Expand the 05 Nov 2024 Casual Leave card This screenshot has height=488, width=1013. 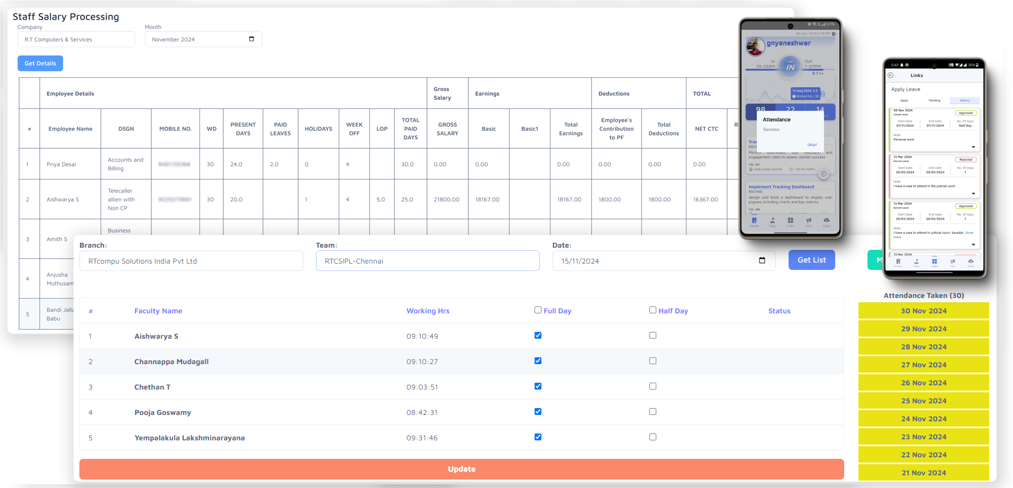(x=973, y=147)
